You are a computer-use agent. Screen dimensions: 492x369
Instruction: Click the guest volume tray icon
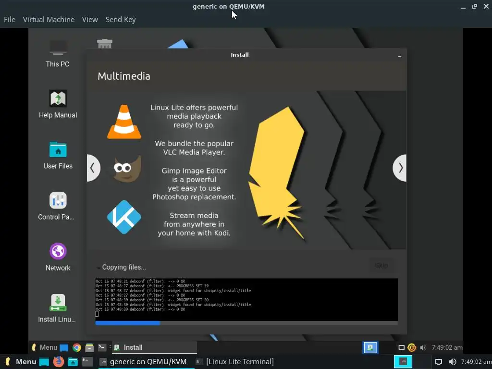click(423, 348)
